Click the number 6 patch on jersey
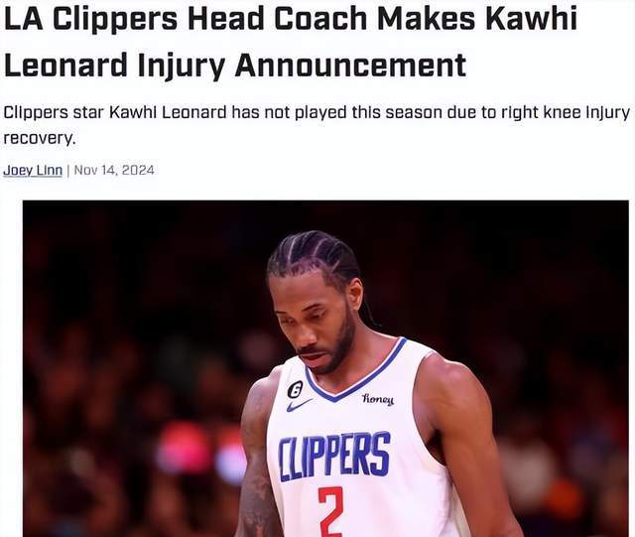Viewport: 635px width, 537px height. (x=295, y=390)
